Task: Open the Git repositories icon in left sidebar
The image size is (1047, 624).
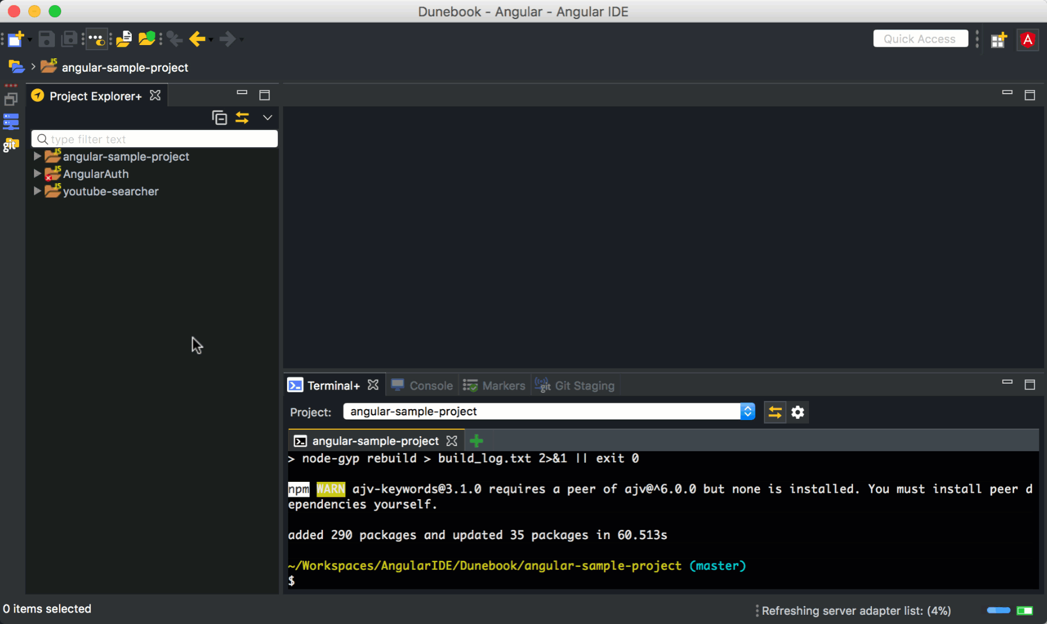Action: pos(11,144)
